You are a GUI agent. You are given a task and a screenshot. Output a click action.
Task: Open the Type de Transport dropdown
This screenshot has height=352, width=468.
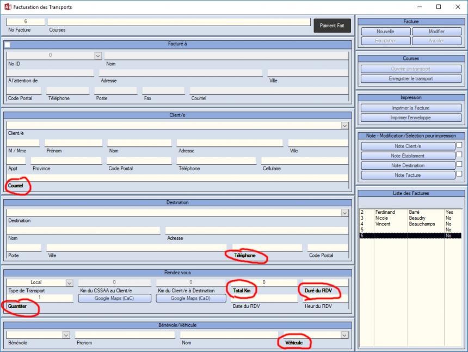point(69,282)
